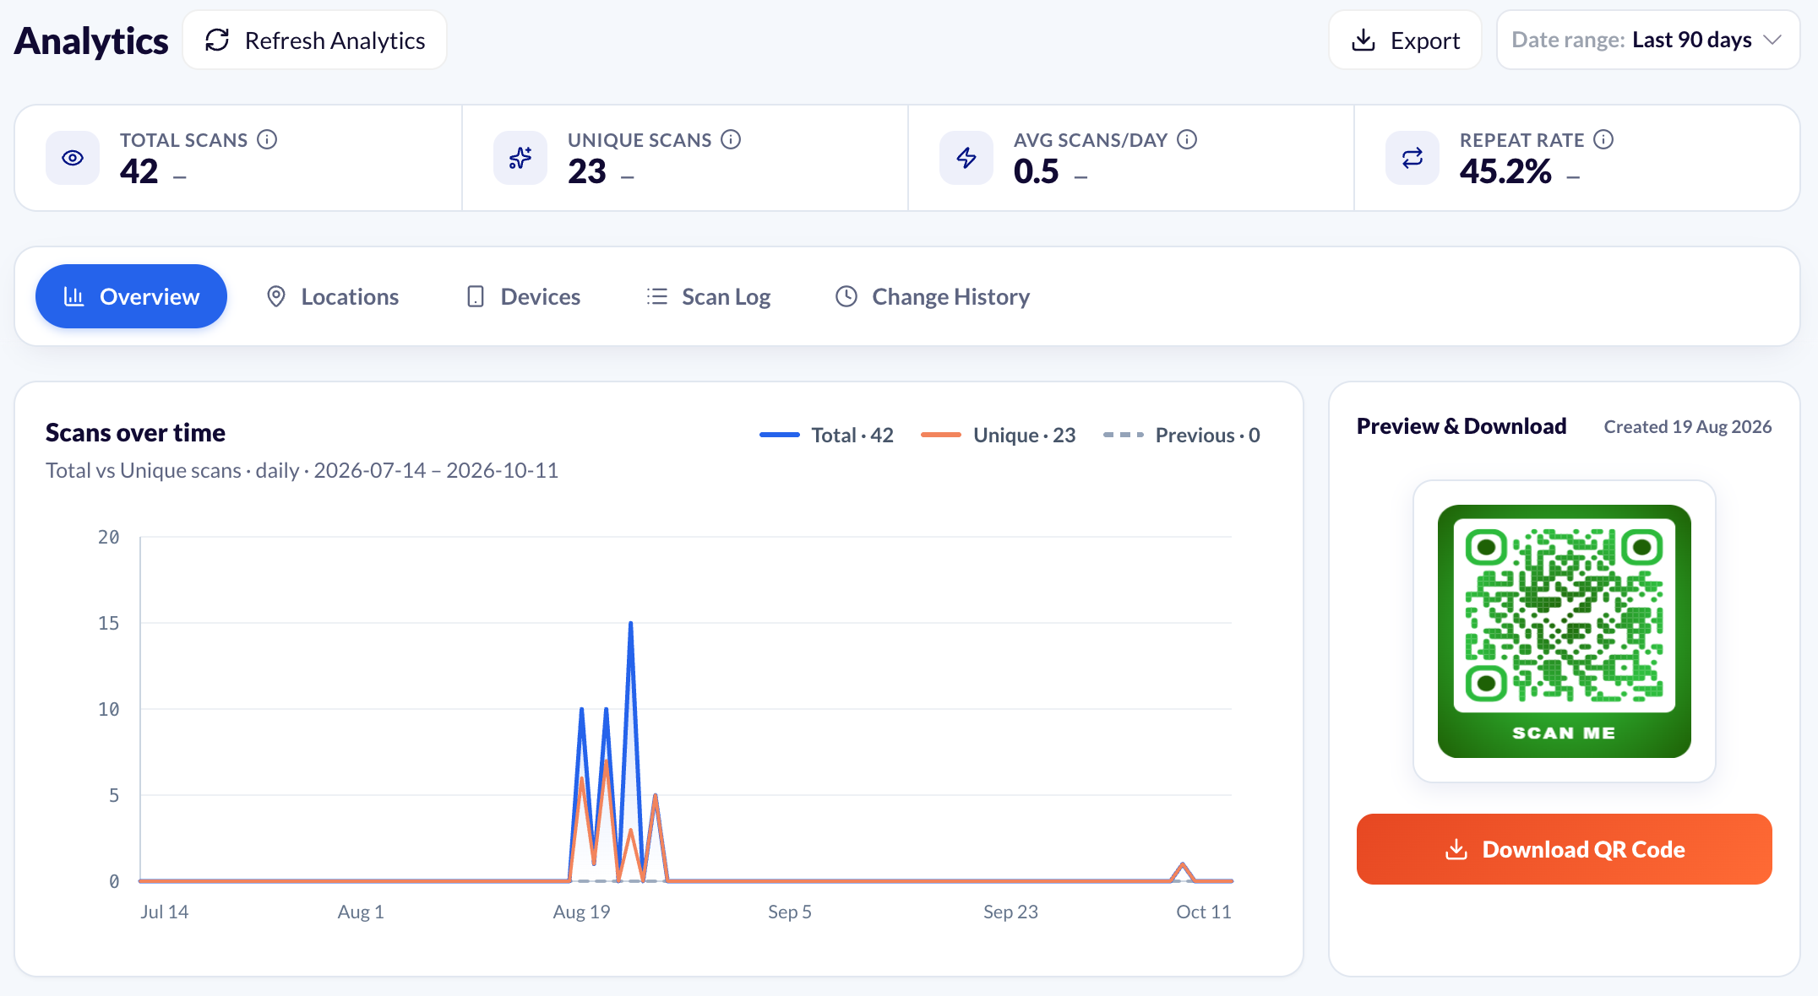The width and height of the screenshot is (1818, 996).
Task: Click the Export button
Action: pos(1405,41)
